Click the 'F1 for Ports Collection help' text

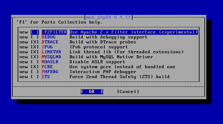pyautogui.click(x=59, y=22)
